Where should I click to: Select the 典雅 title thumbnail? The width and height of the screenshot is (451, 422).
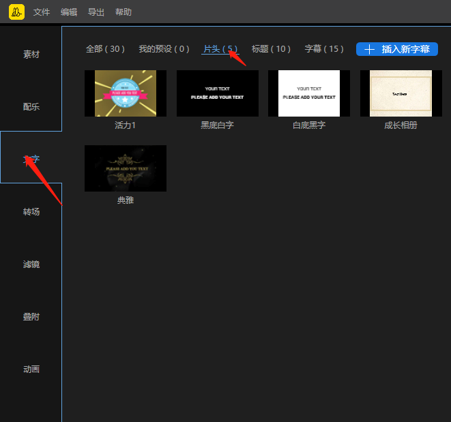(x=126, y=168)
